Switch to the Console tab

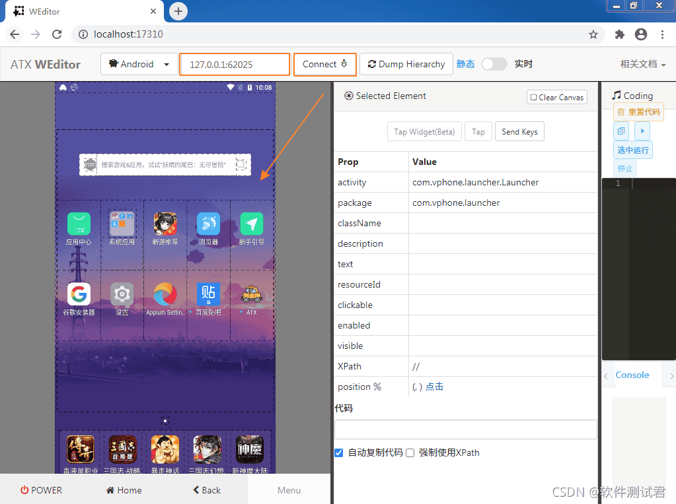point(632,375)
